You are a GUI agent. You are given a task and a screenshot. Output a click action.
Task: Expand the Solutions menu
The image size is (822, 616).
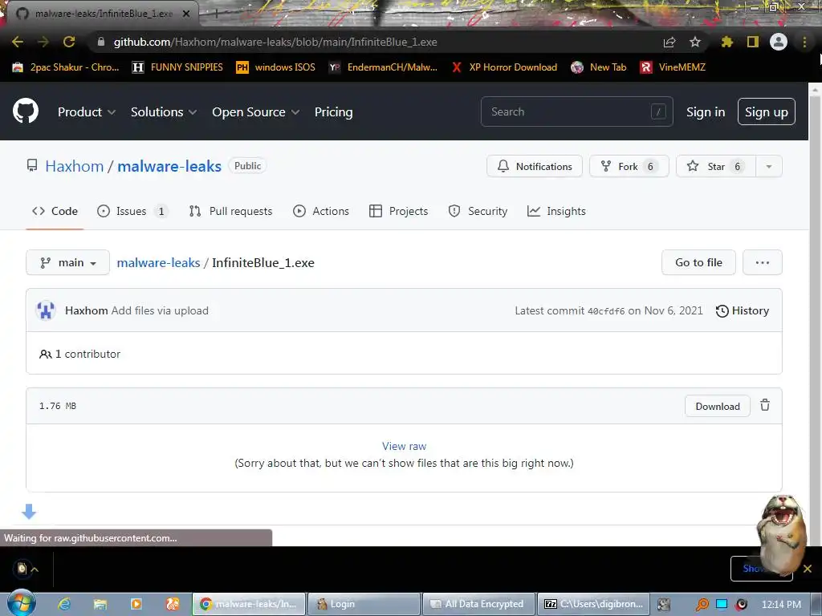[164, 112]
